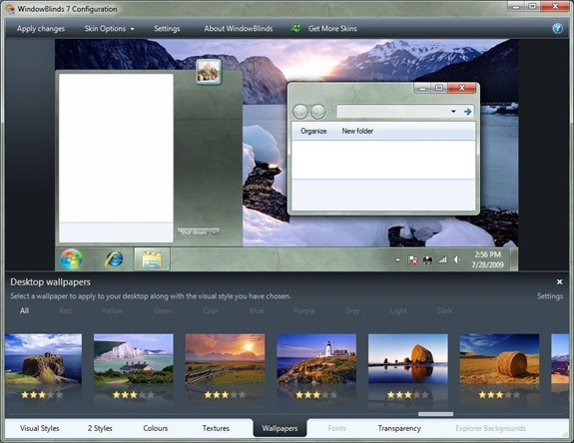Click the red X flag tray icon

point(412,259)
